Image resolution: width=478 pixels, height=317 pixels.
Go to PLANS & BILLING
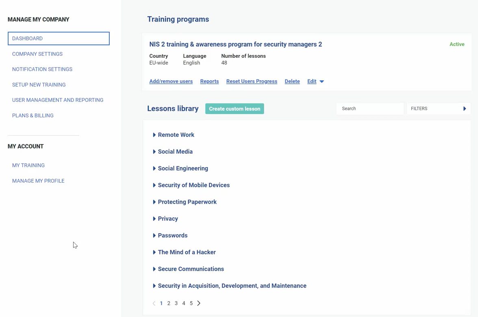[33, 116]
